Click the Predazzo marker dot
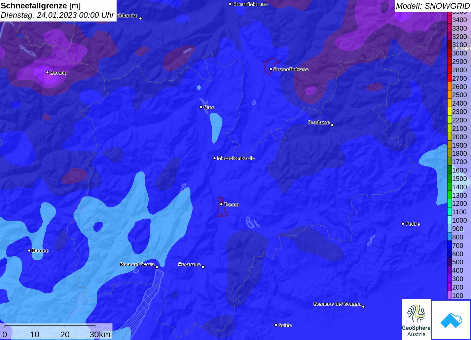The height and width of the screenshot is (340, 471). click(x=332, y=125)
